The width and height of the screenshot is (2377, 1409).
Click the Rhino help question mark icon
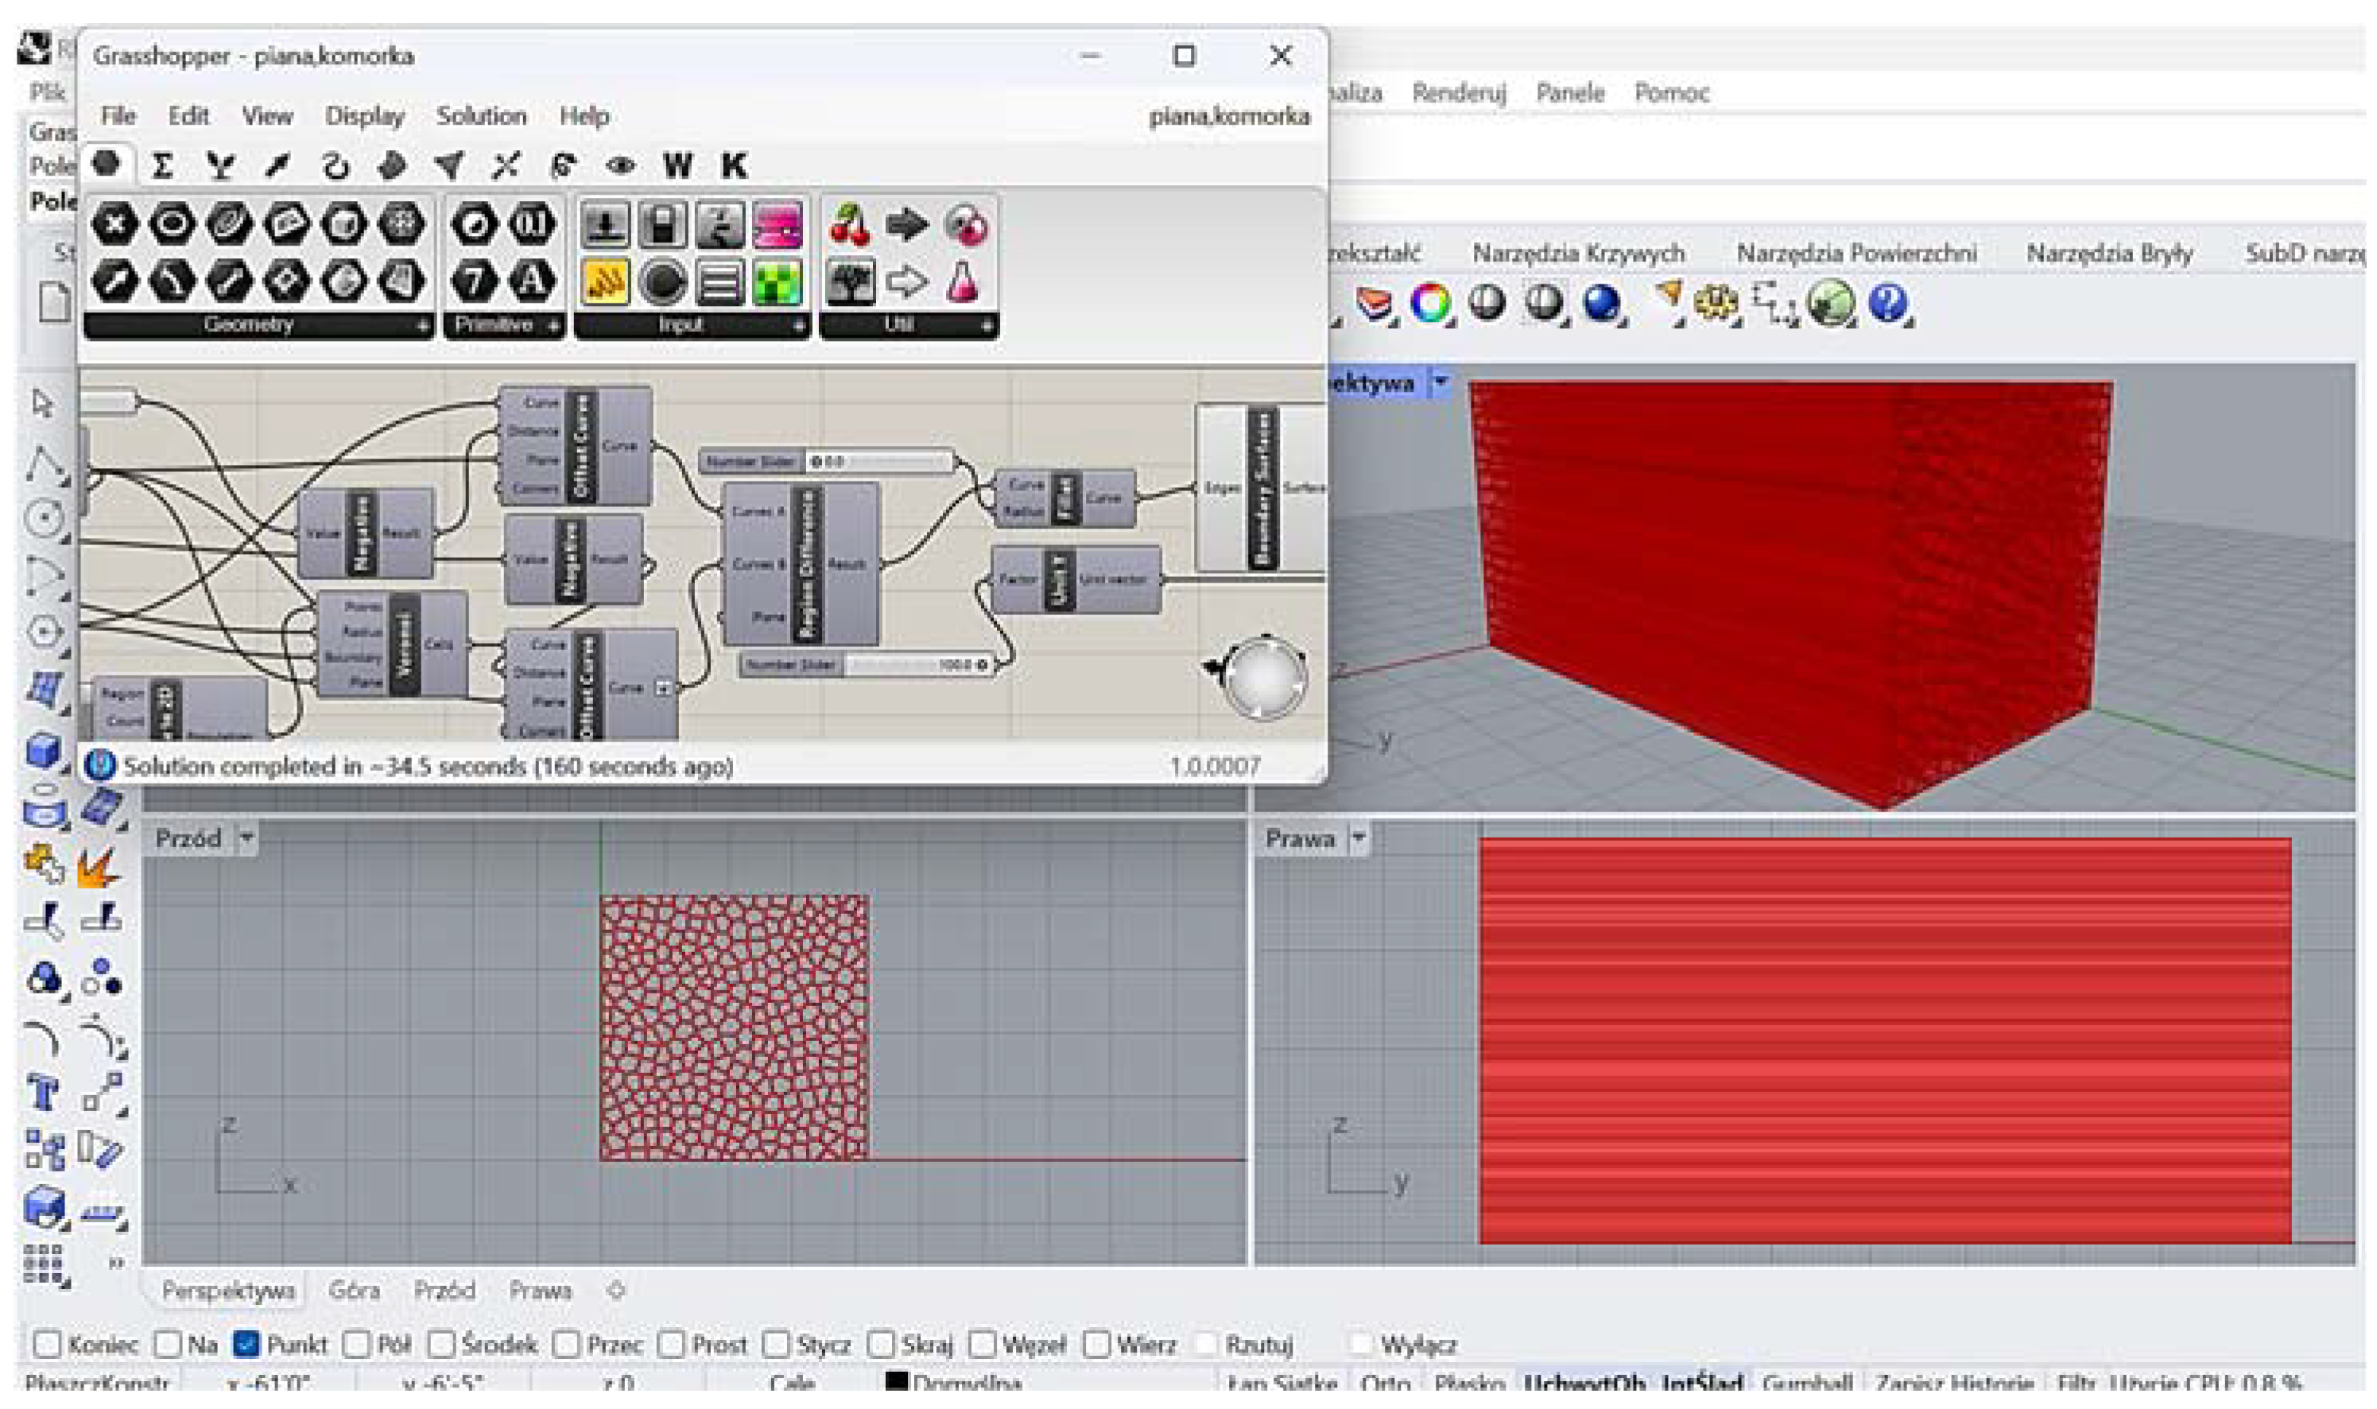click(x=1888, y=304)
